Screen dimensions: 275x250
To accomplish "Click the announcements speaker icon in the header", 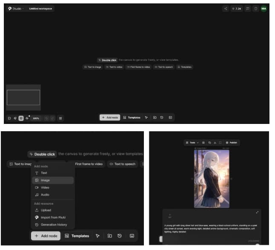I will coord(256,8).
